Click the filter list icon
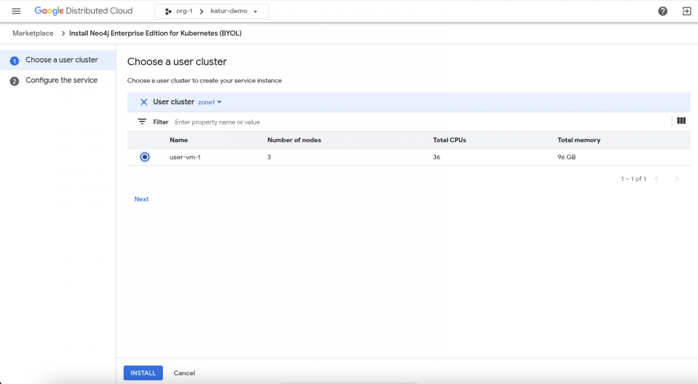This screenshot has width=698, height=384. point(142,122)
